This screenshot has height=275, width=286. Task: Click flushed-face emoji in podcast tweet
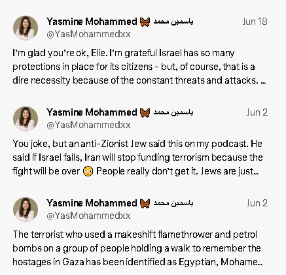[x=88, y=171]
